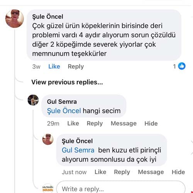Hide the 'Just now' reply
This screenshot has height=193, width=193.
(x=178, y=172)
